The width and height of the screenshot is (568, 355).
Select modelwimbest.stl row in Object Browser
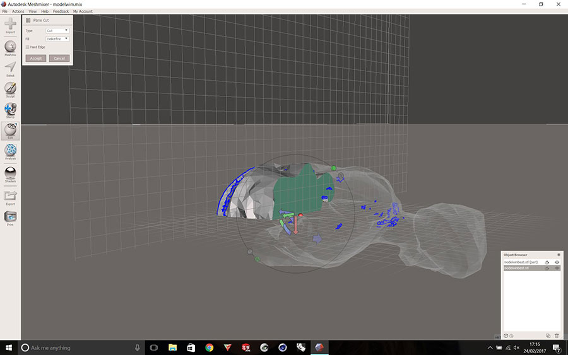[x=532, y=268]
